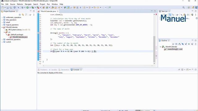
Task: Select MonthCalendar.java in Project Explorer
Action: click(20, 37)
